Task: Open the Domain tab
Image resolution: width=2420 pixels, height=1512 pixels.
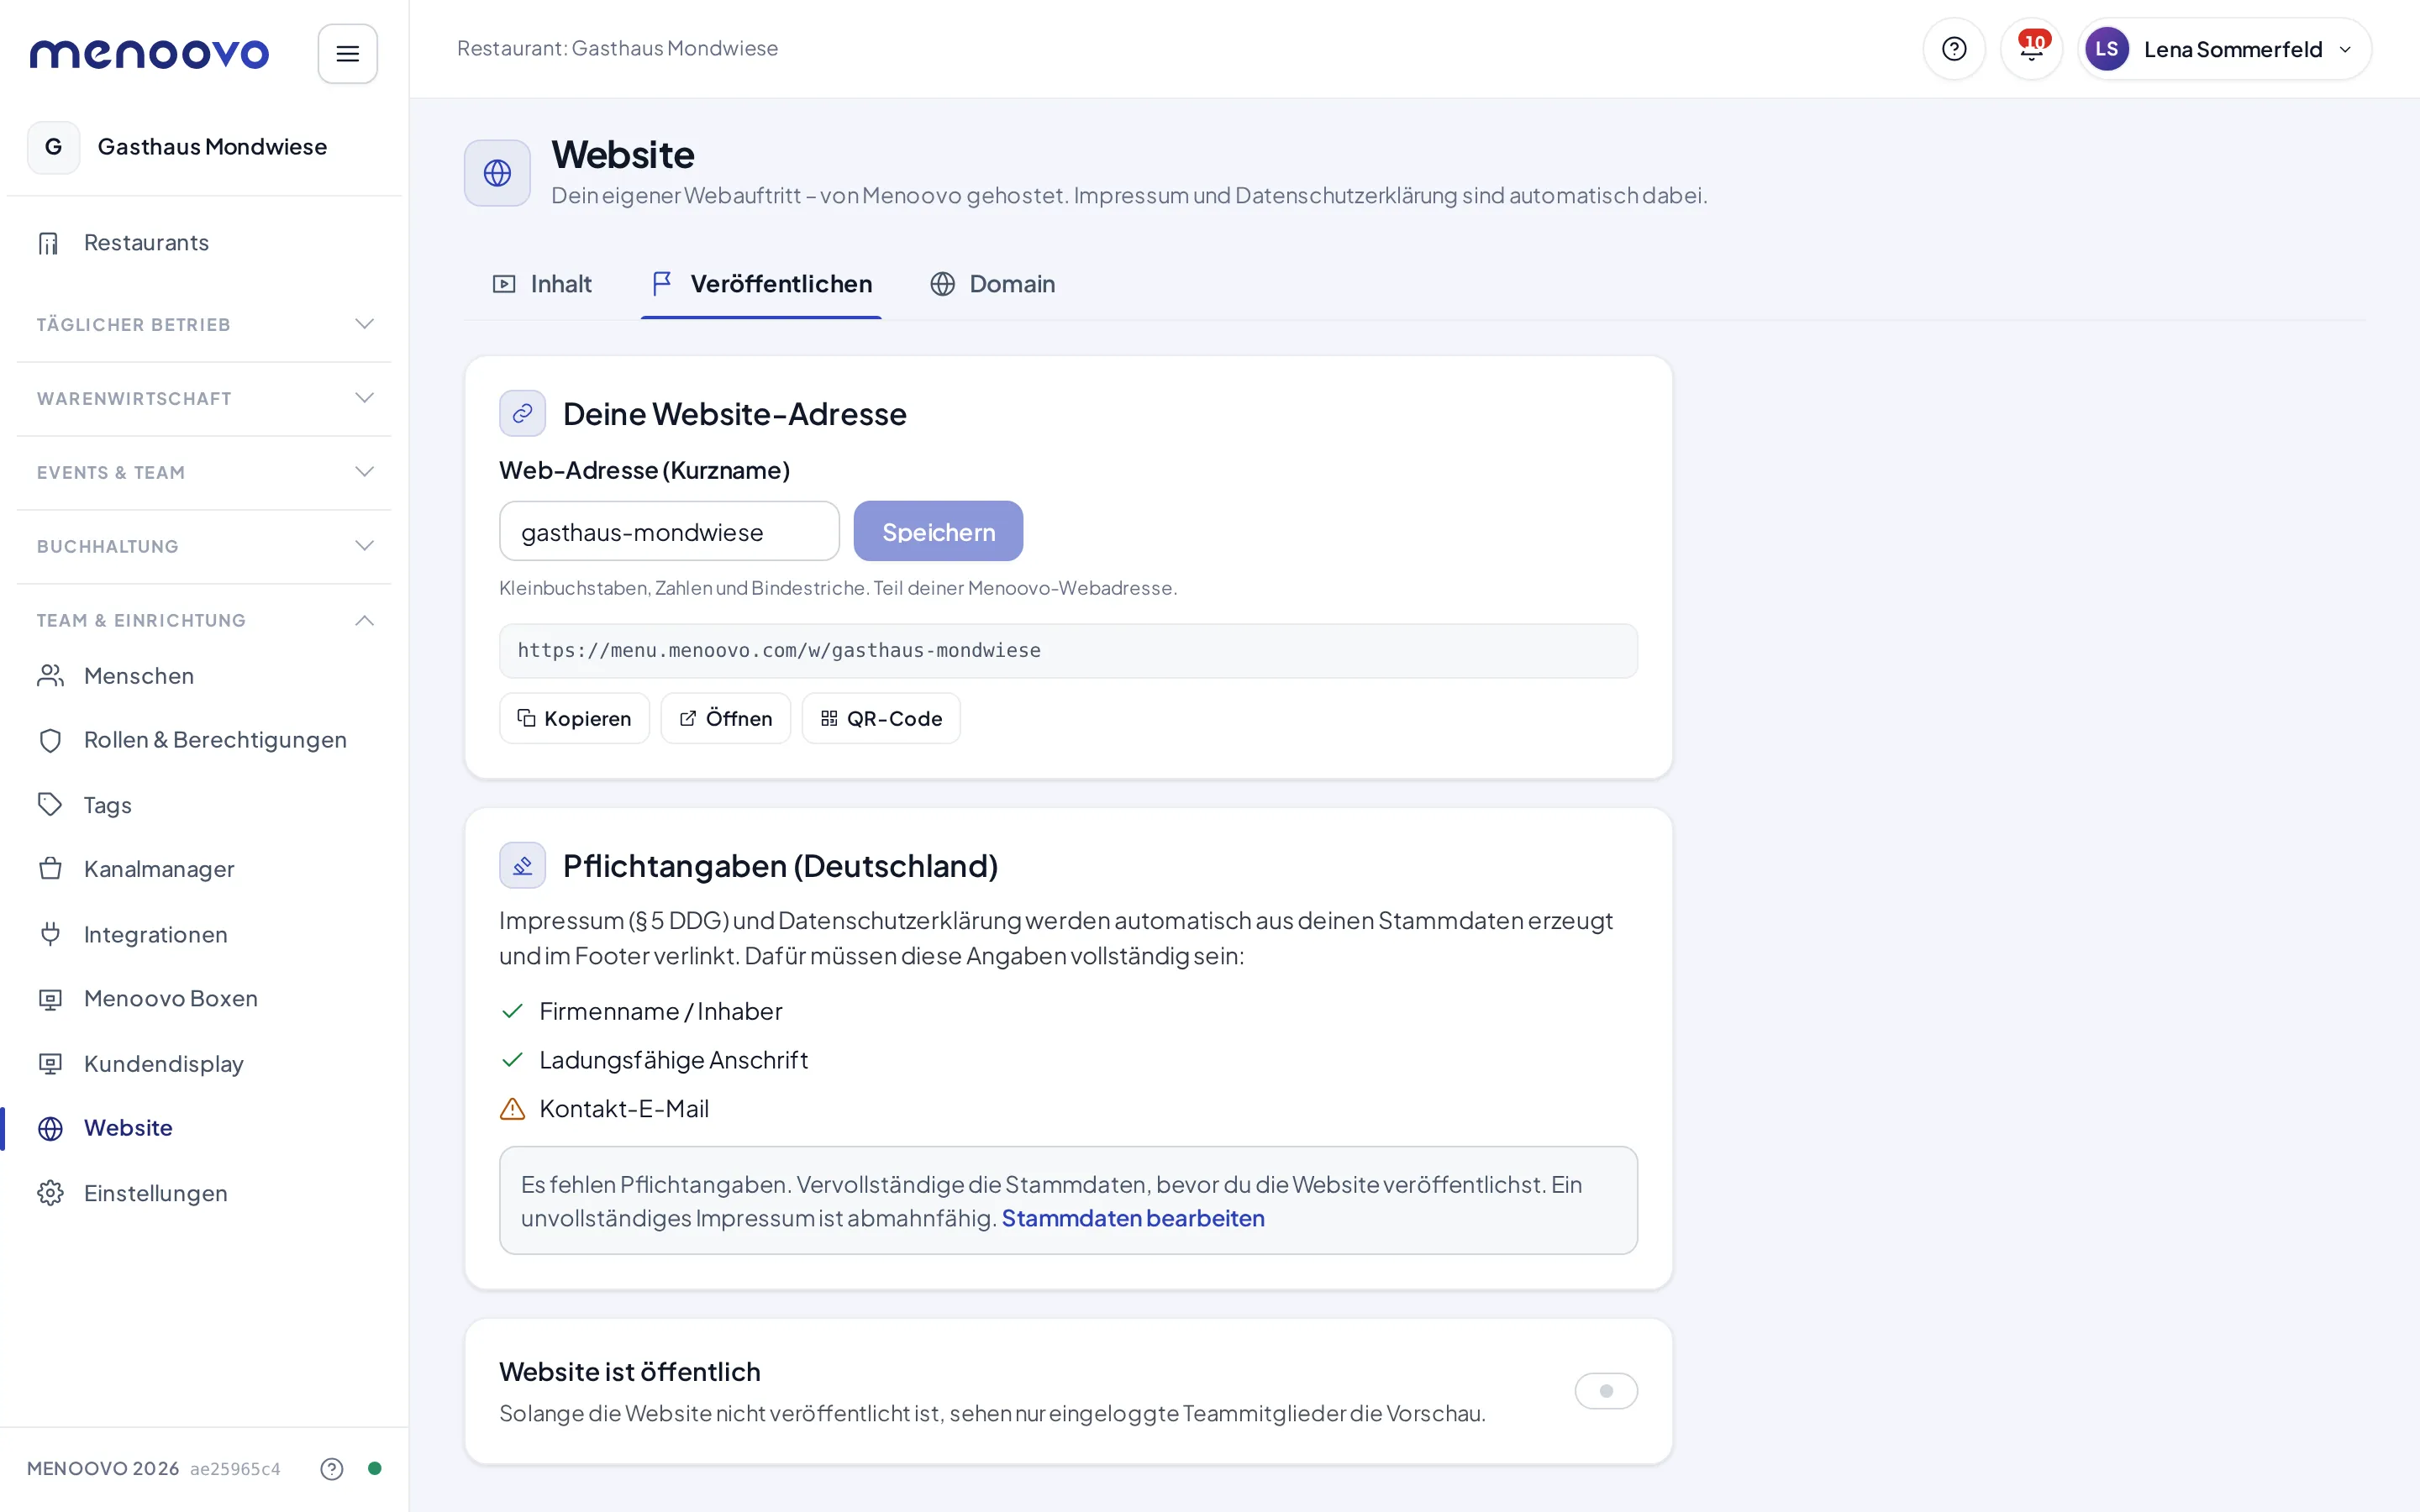Action: pyautogui.click(x=993, y=284)
